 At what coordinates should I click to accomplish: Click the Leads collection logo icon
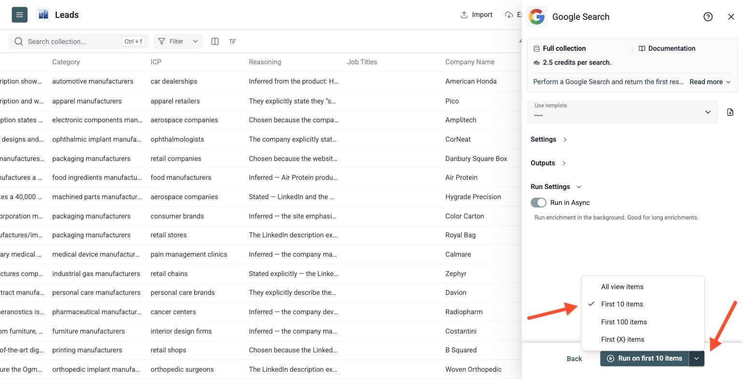click(43, 15)
